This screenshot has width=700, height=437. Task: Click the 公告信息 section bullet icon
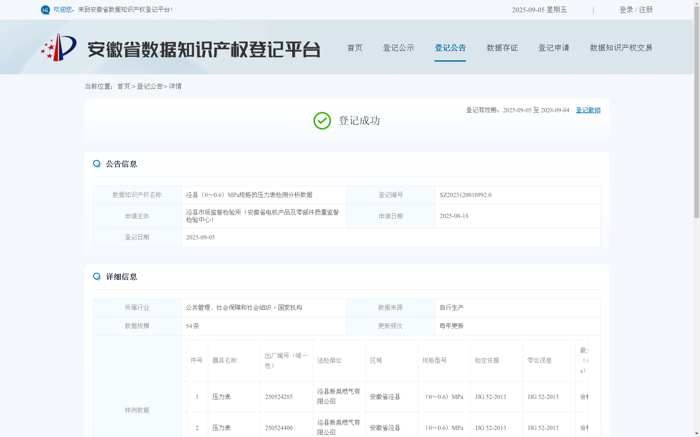pyautogui.click(x=97, y=164)
